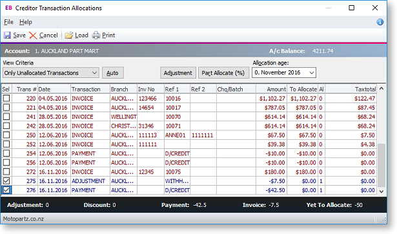Click the EB application logo icon
The image size is (397, 234).
[x=8, y=8]
